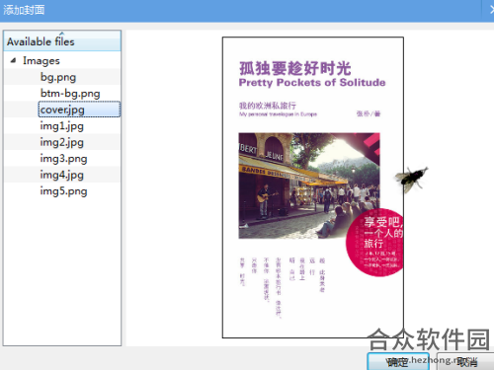Click the pink circle badge on cover

(374, 243)
